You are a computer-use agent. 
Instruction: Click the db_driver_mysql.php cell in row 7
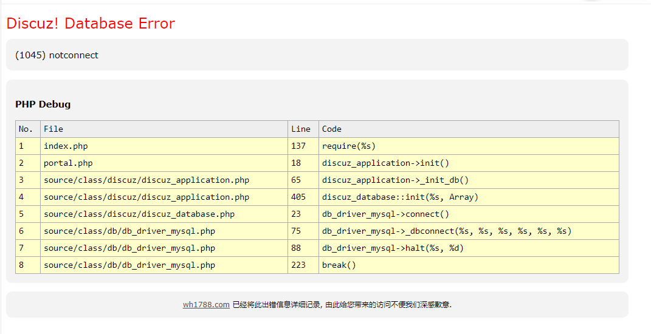coord(164,248)
